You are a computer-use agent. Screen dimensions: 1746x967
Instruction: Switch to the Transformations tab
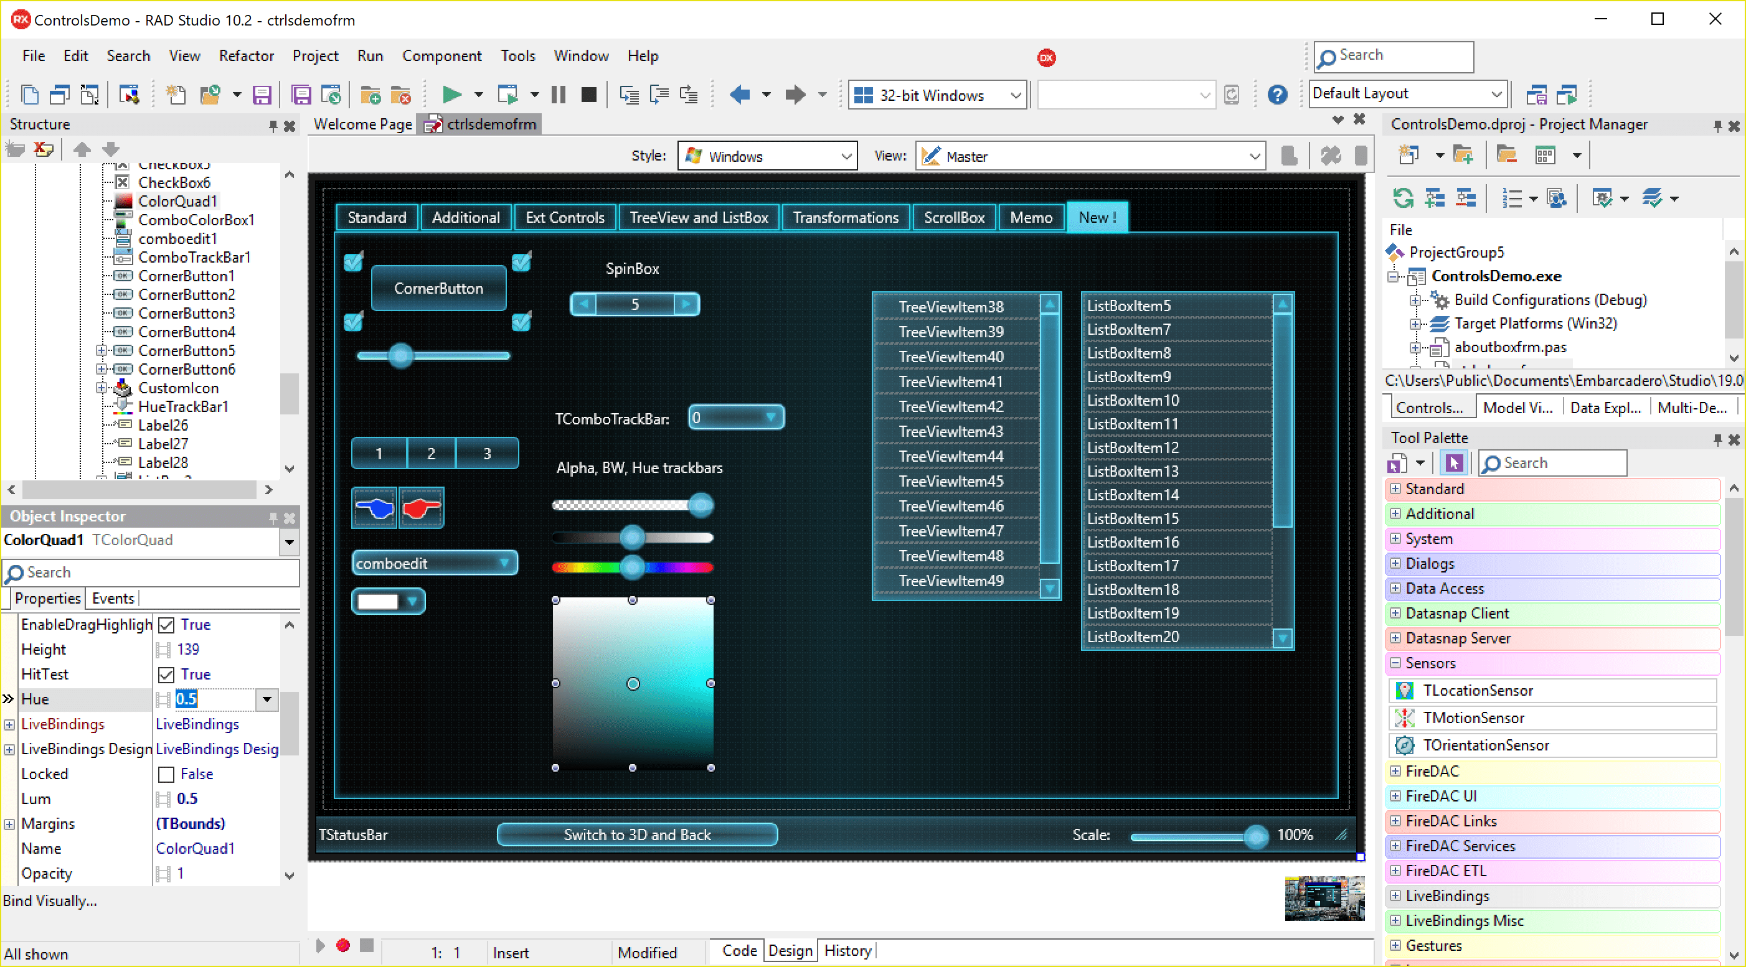844,217
